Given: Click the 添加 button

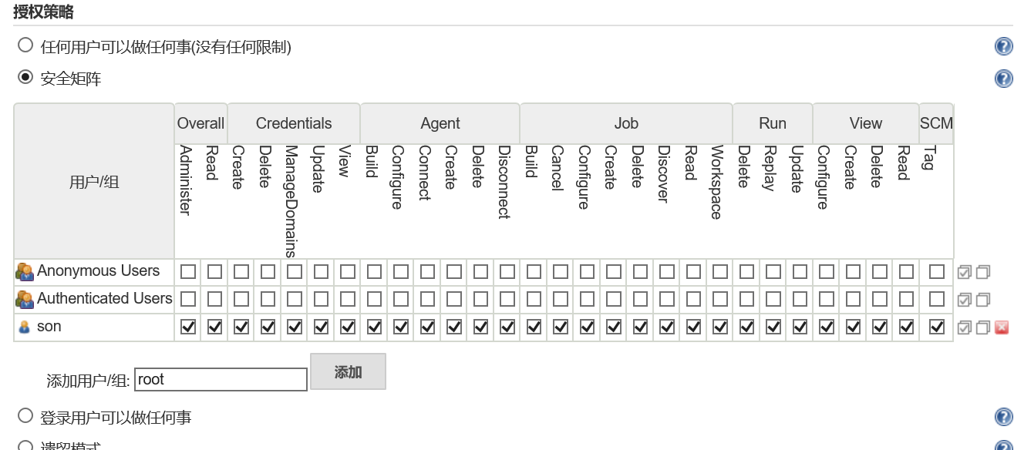Looking at the screenshot, I should (348, 371).
